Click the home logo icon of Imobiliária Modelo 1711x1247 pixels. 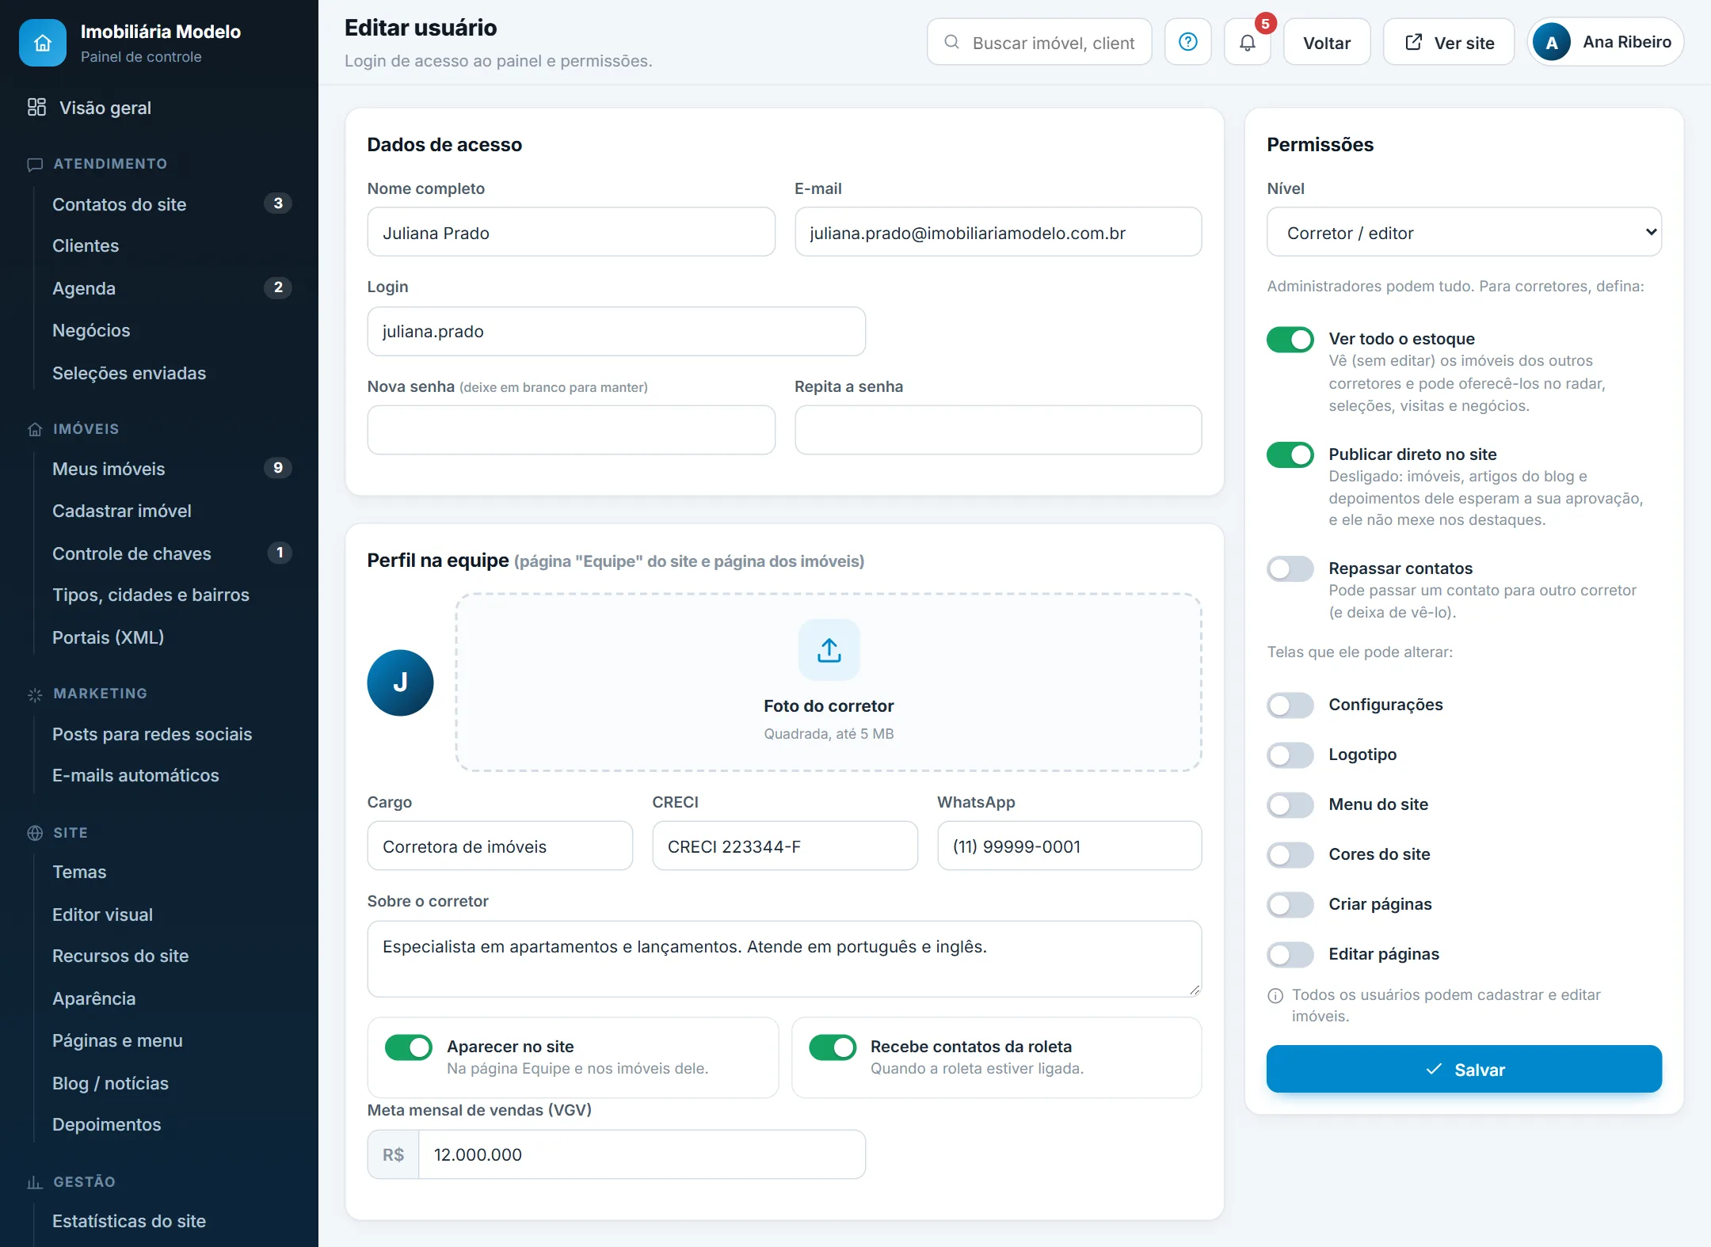43,43
